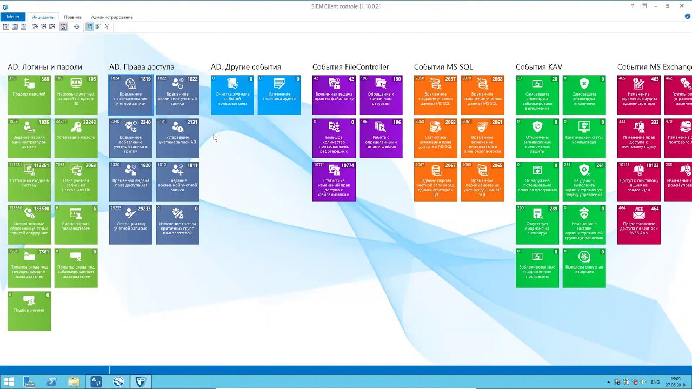Switch to large tile view icon
692x389 pixels.
(89, 26)
